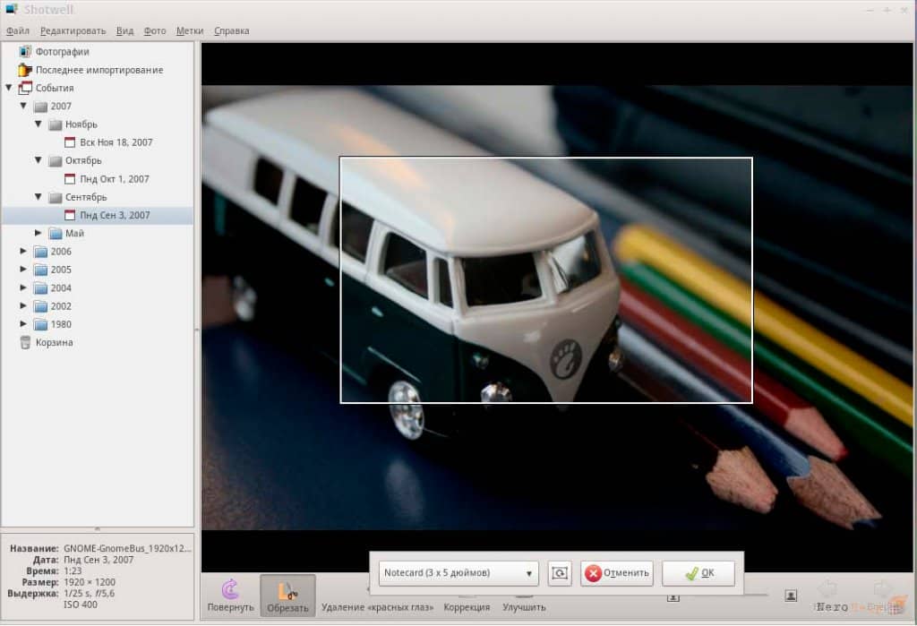Expand the 2006 year folder

[x=23, y=251]
